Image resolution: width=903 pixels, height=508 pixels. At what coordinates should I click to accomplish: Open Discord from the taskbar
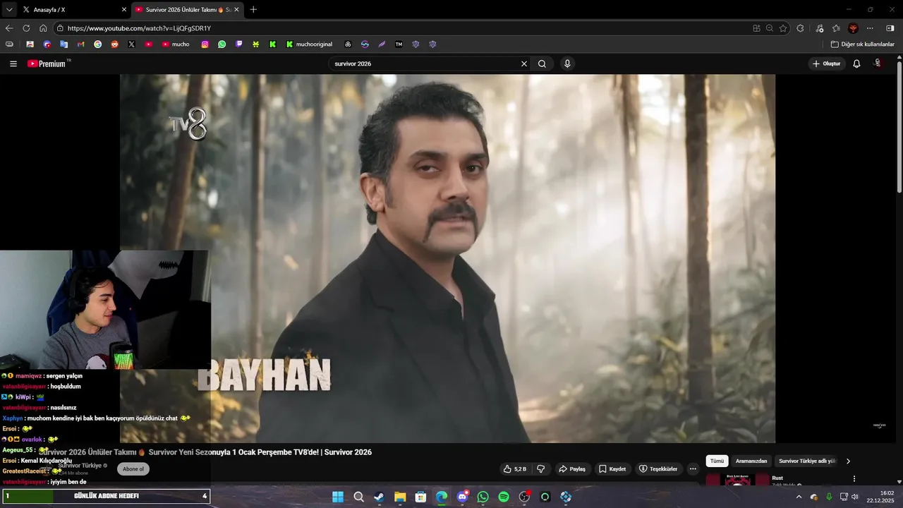pyautogui.click(x=462, y=497)
